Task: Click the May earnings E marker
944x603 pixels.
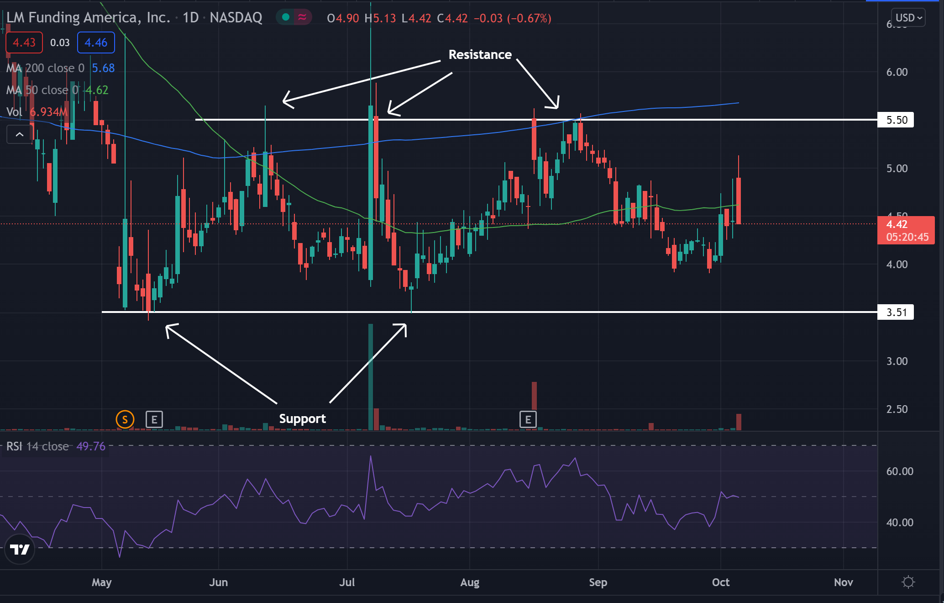Action: point(154,419)
